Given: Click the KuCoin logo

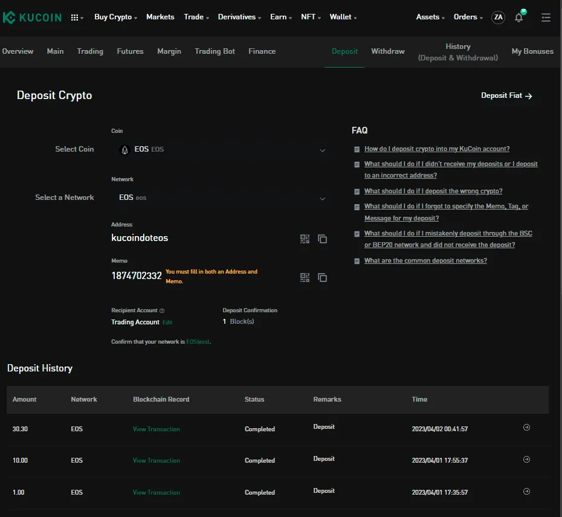Looking at the screenshot, I should click(x=32, y=17).
